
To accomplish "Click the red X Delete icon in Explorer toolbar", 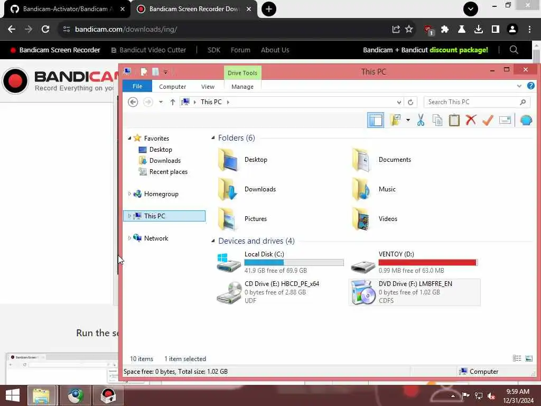I will (471, 120).
